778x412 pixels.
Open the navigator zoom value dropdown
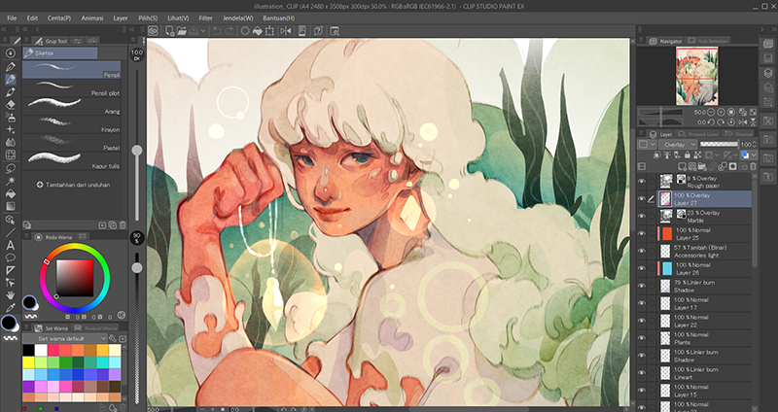(x=707, y=113)
